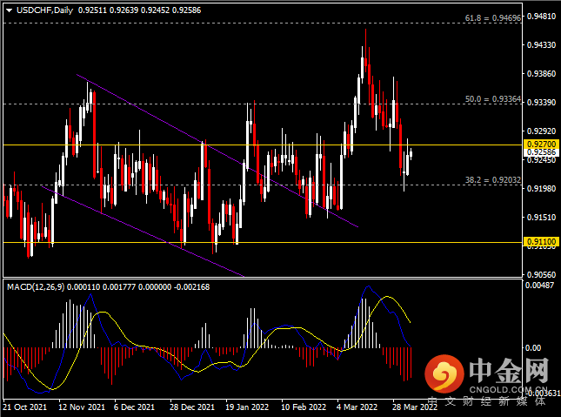Click the CNGOLD logo icon
Image resolution: width=561 pixels, height=417 pixels.
coord(444,373)
